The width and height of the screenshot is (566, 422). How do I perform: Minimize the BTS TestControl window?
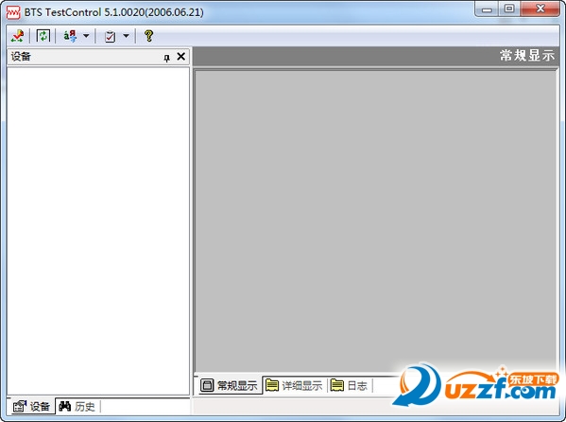click(487, 9)
